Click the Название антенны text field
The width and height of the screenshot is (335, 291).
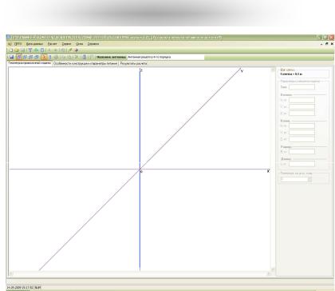click(x=166, y=57)
